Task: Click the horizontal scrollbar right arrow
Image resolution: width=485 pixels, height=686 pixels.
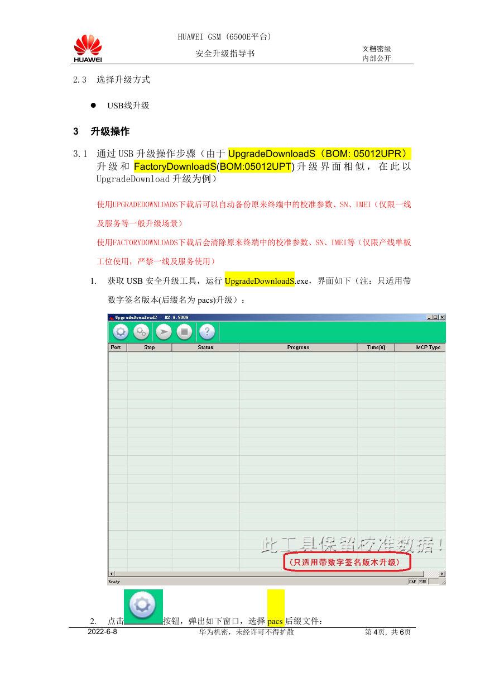Action: (x=443, y=574)
